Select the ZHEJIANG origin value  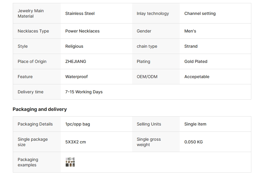tap(76, 61)
